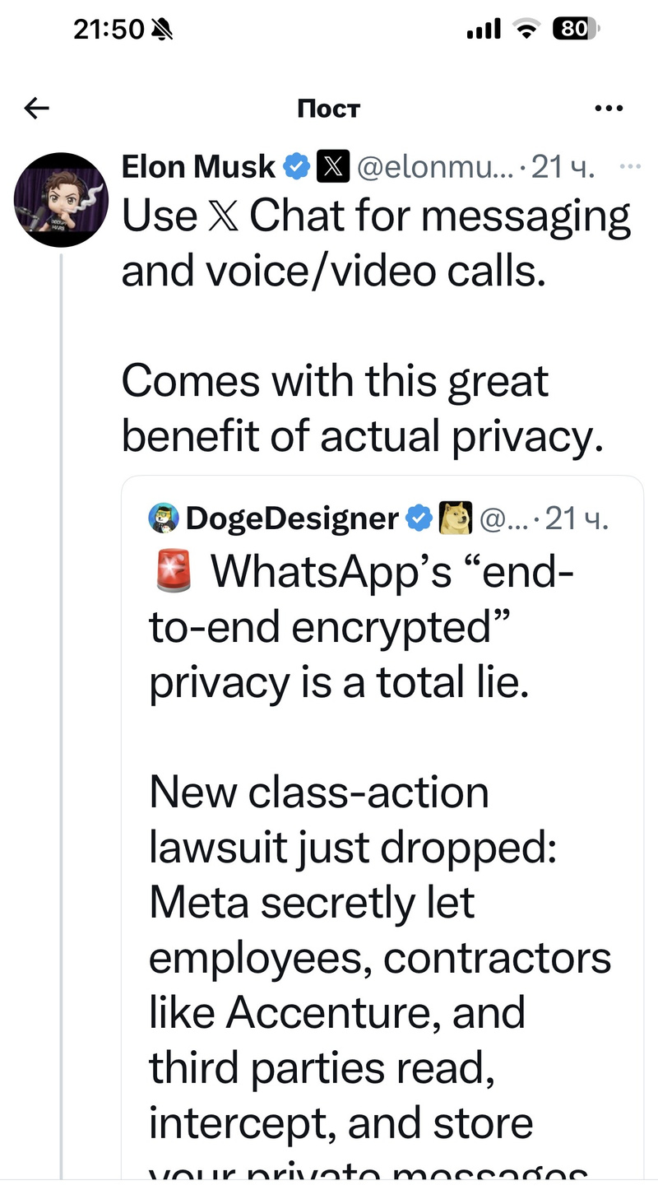This screenshot has width=658, height=1190.
Task: Tap the Doge dog badge next to DogeDesigner
Action: [456, 518]
